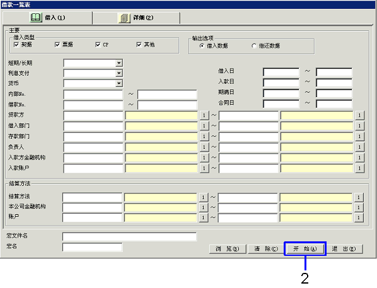Open the 详细 (2) tab document icon
The height and width of the screenshot is (288, 377).
point(124,18)
